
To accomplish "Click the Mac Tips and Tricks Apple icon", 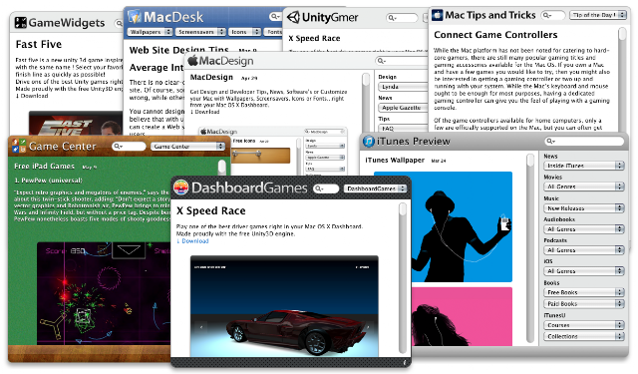I will pos(437,15).
